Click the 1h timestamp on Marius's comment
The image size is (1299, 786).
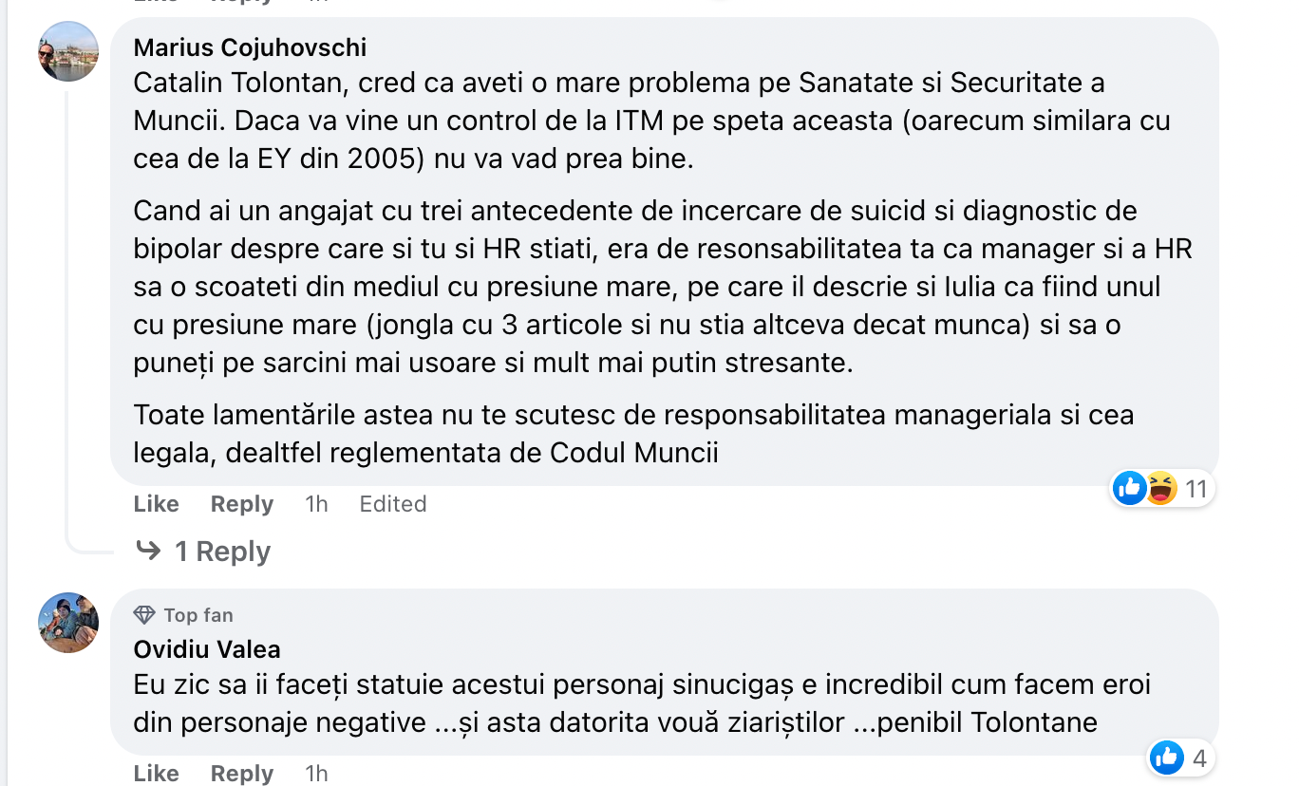tap(316, 504)
